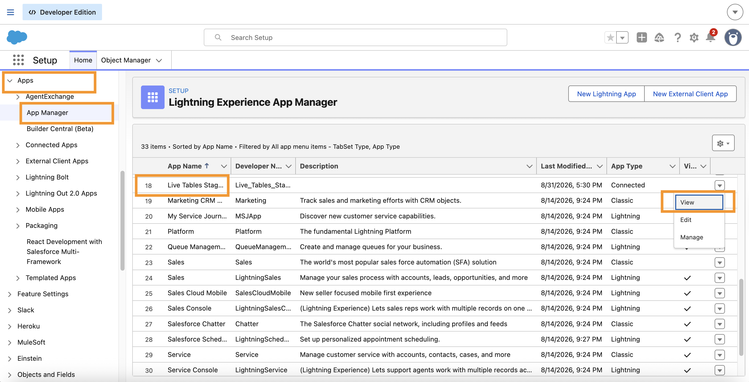Collapse the Apps section in sidebar
Screen dimensions: 749x382
pos(10,81)
